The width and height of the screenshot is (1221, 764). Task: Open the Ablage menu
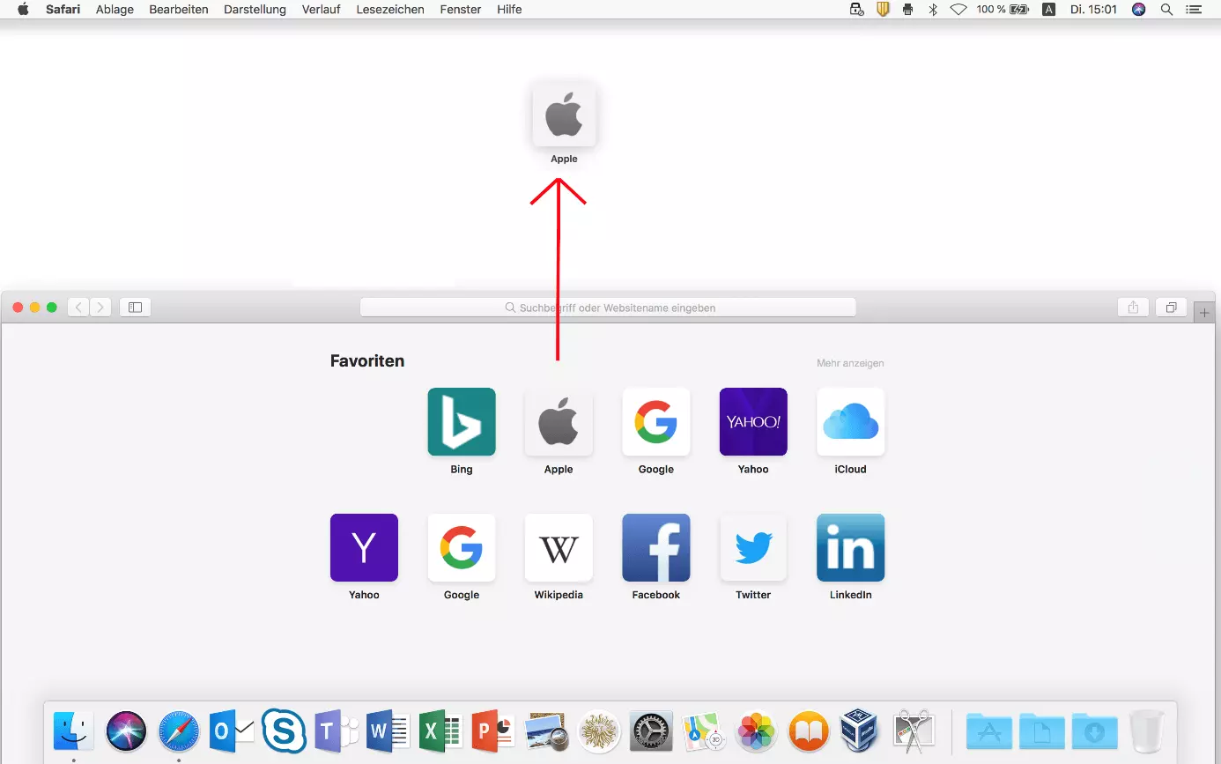[x=115, y=10]
